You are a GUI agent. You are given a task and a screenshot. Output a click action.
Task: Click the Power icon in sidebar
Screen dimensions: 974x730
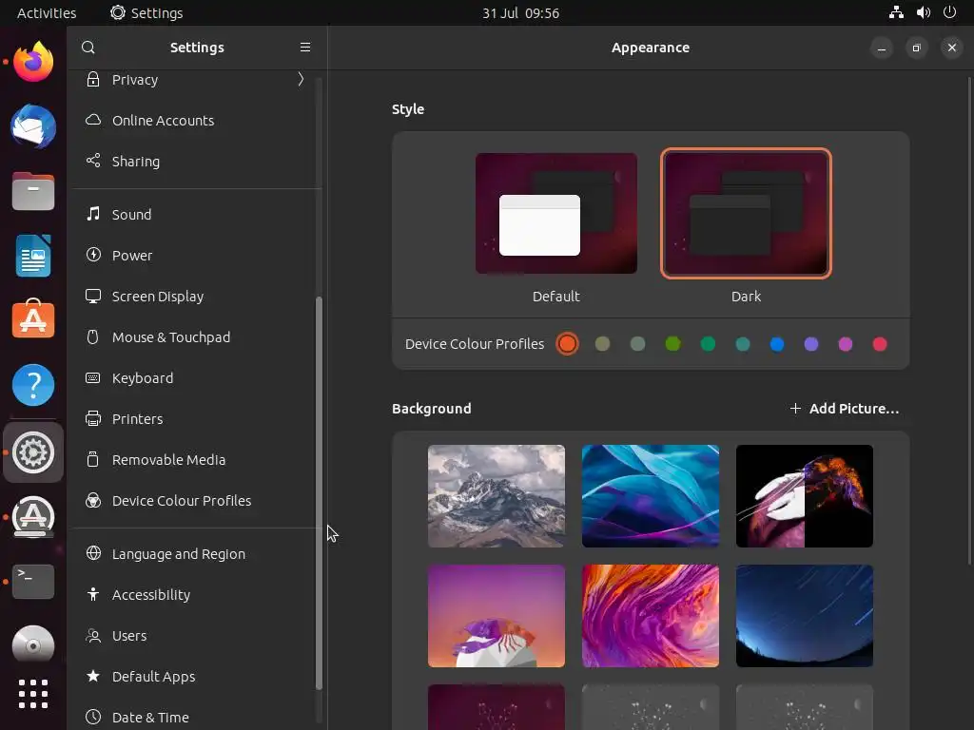tap(93, 255)
